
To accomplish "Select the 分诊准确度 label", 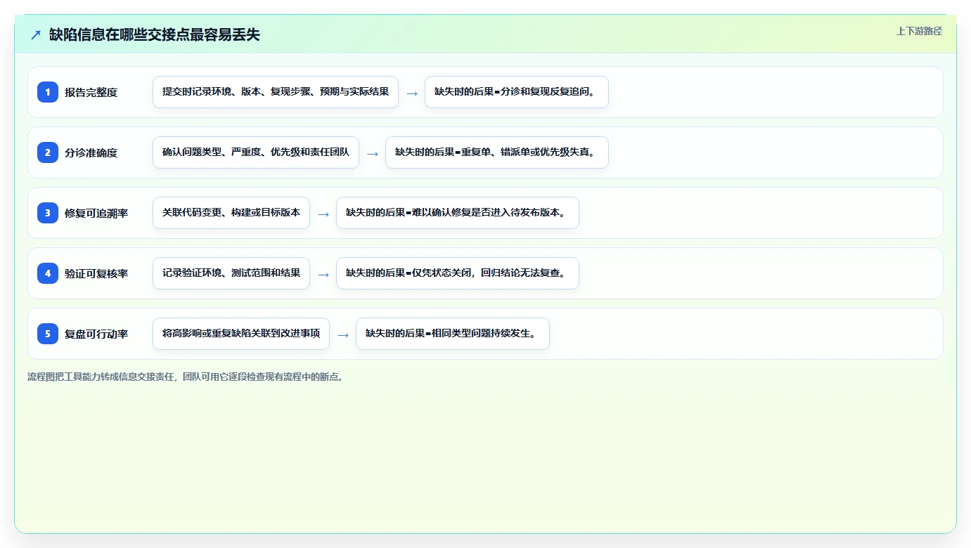I will click(x=91, y=152).
